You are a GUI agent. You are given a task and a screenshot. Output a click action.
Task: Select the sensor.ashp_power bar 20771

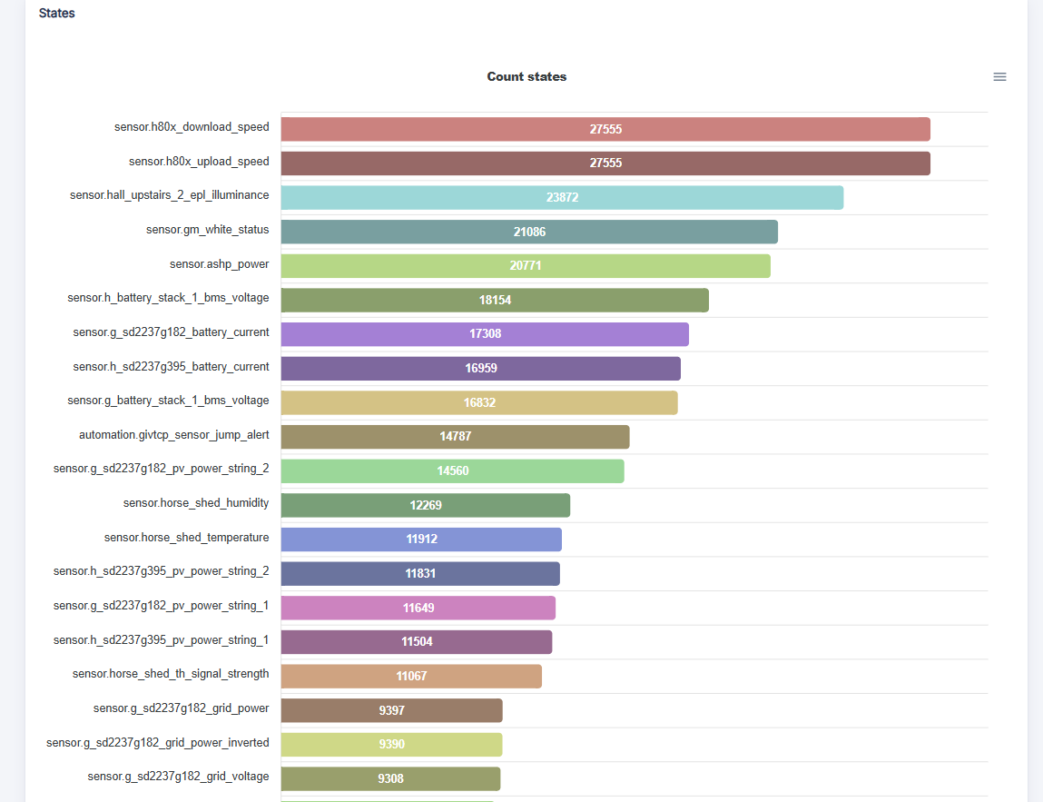[x=526, y=266]
